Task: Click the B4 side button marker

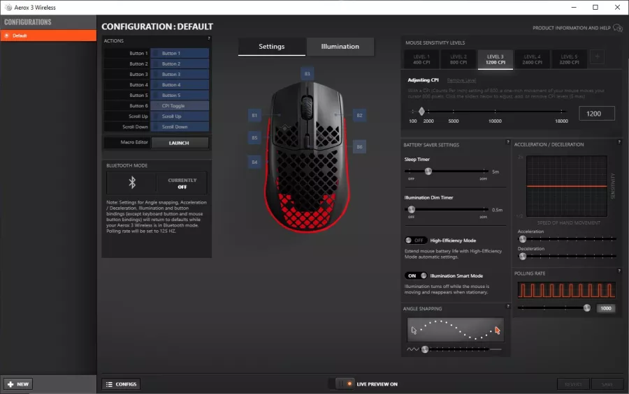Action: [x=254, y=162]
